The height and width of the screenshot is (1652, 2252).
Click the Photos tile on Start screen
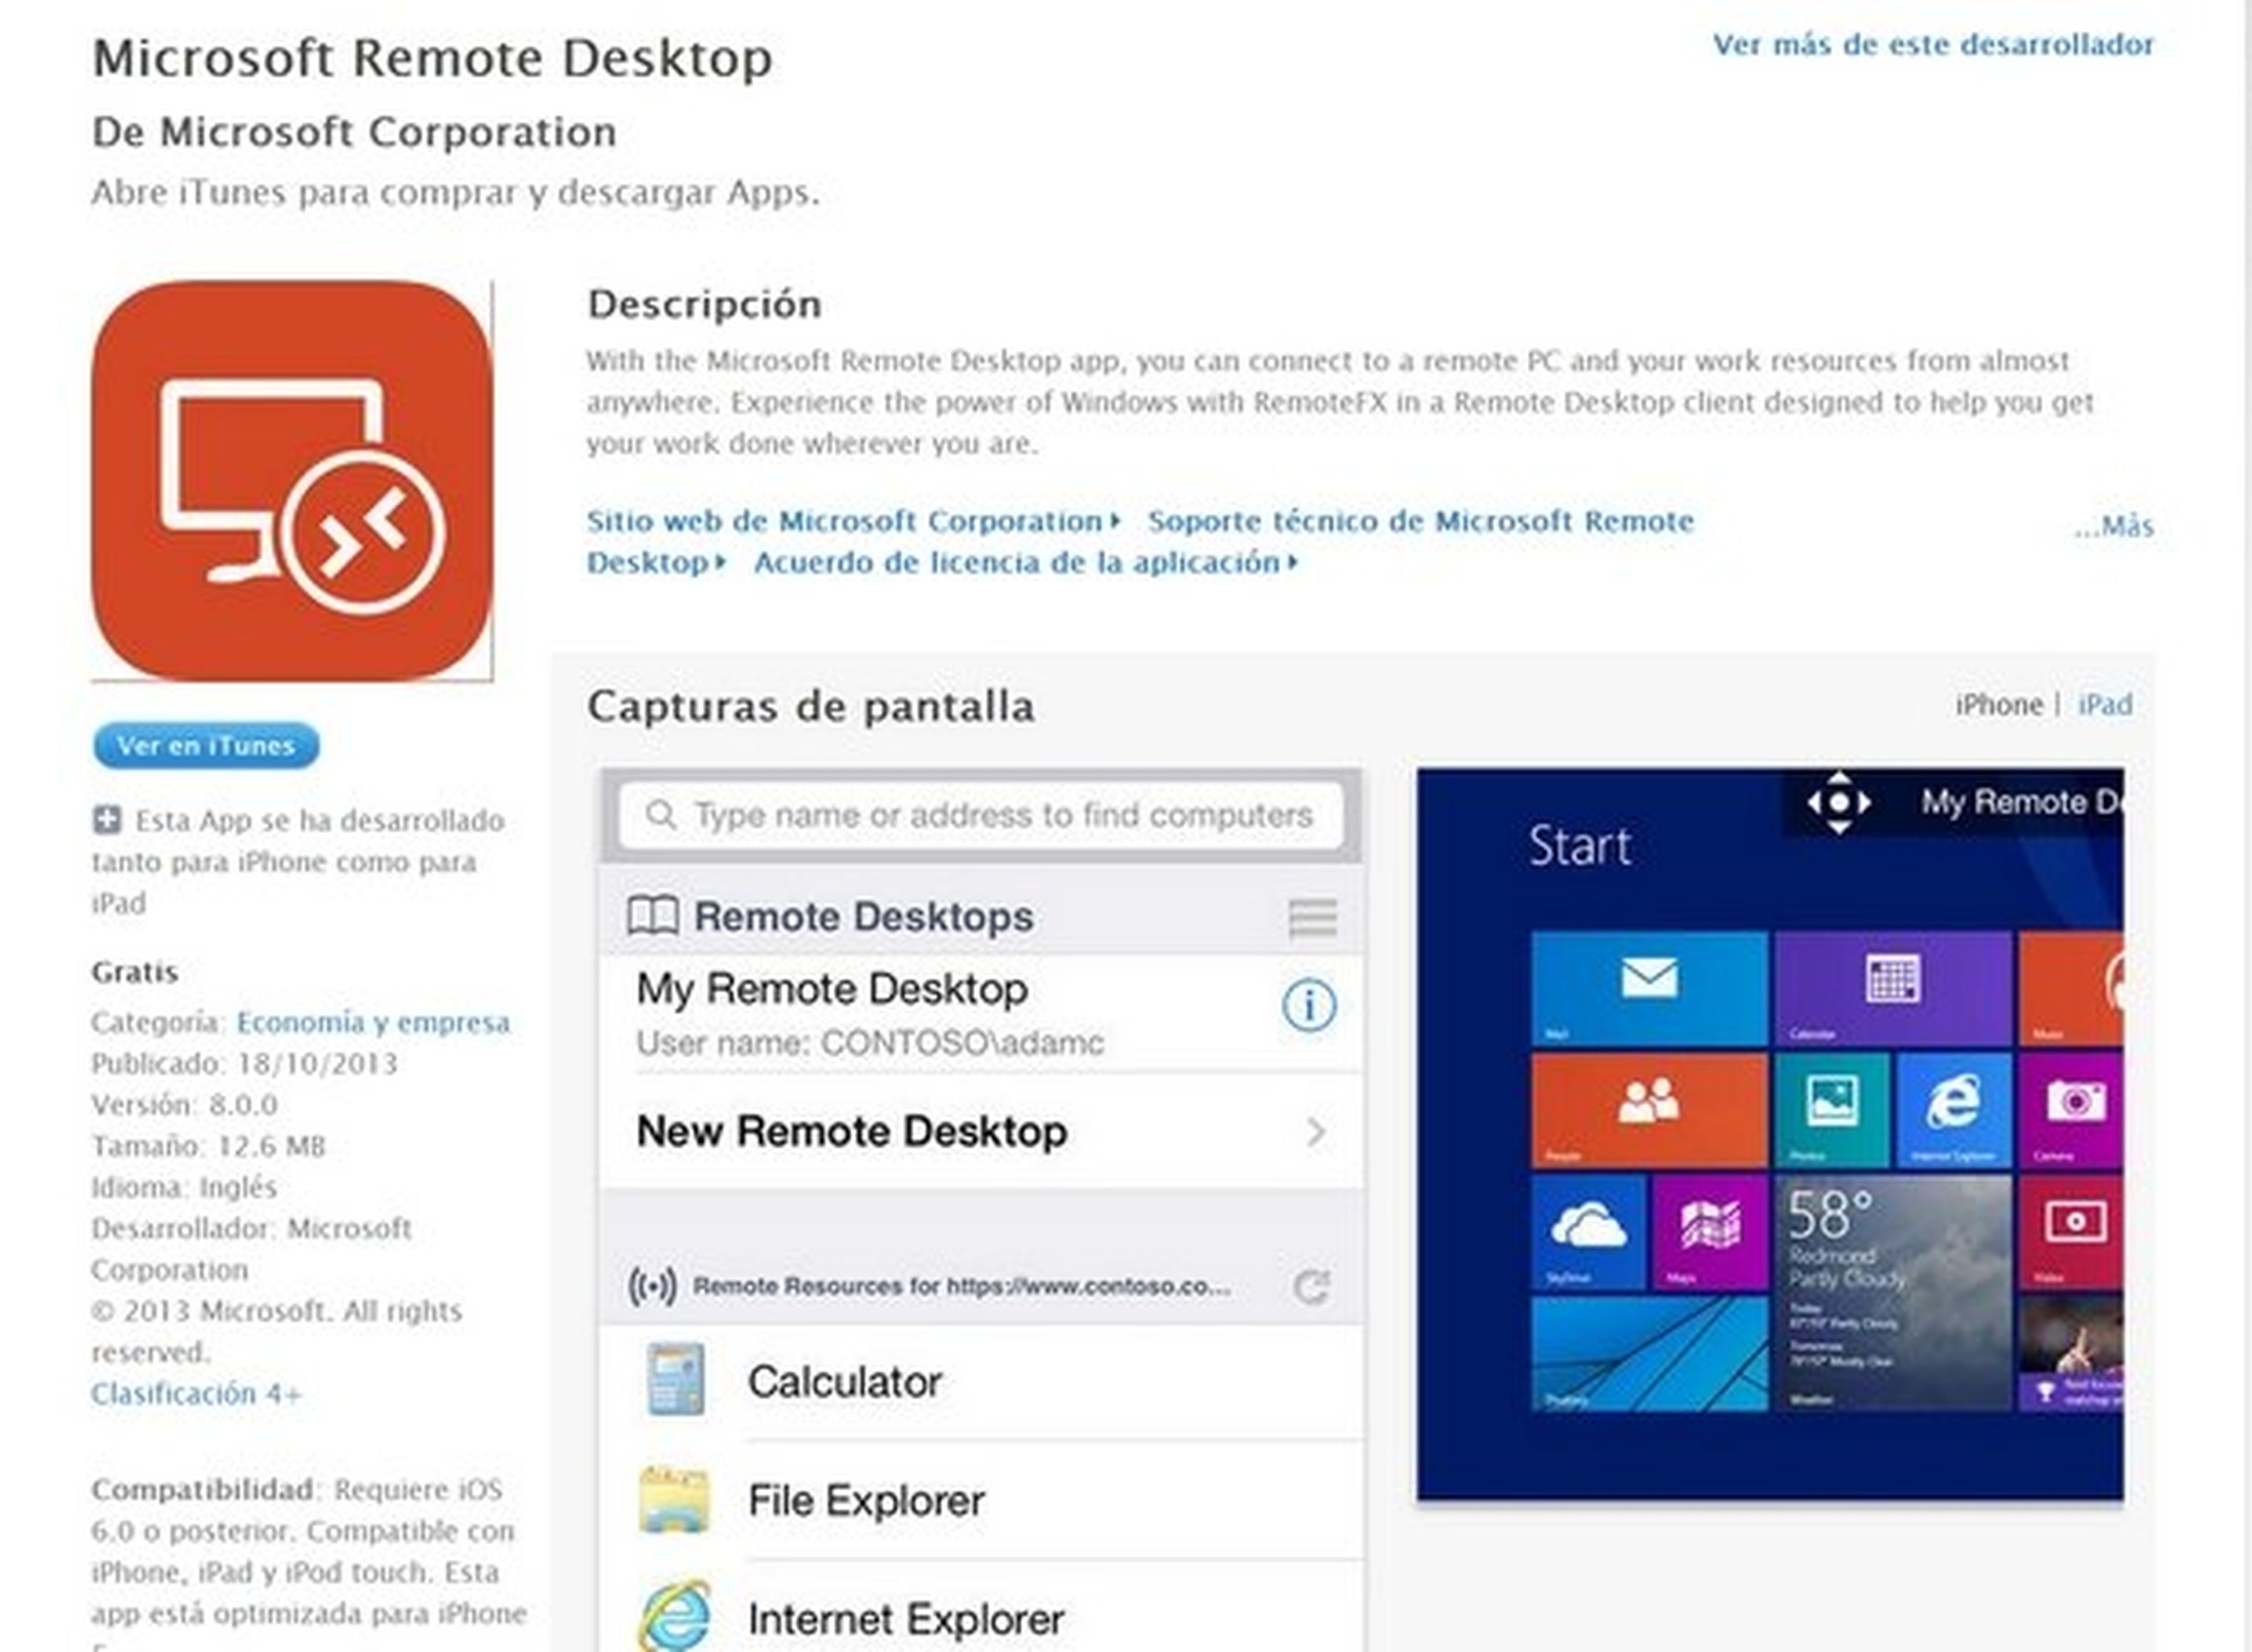(1832, 1110)
